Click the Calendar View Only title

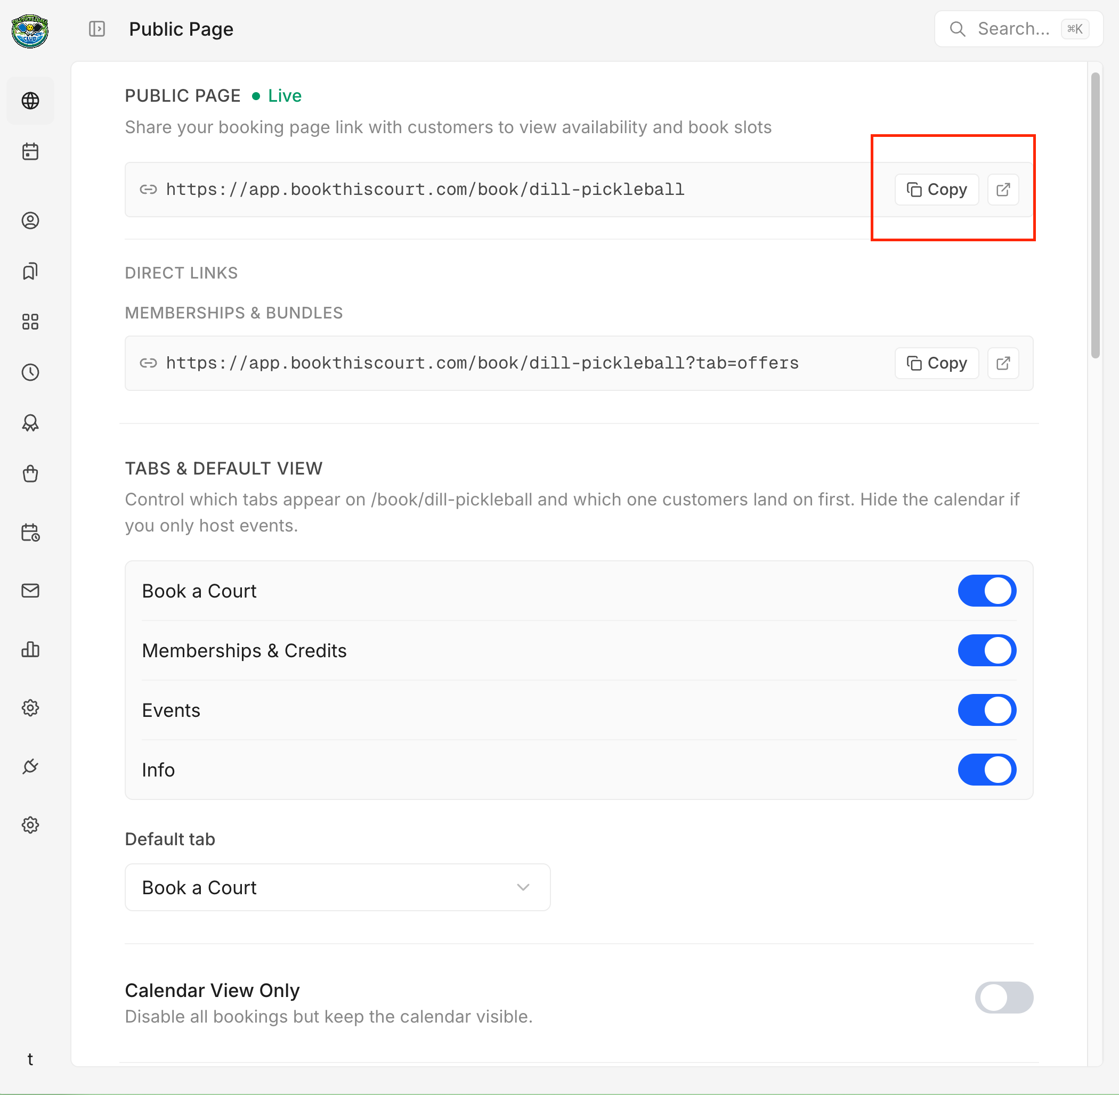[x=212, y=990]
